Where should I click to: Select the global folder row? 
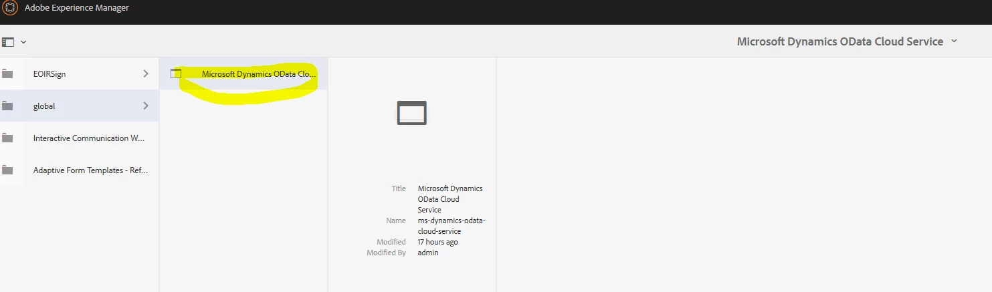[79, 106]
